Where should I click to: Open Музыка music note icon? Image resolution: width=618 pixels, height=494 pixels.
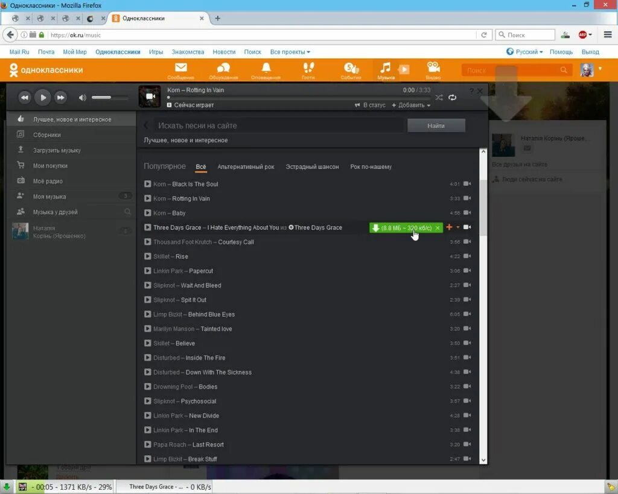pyautogui.click(x=386, y=71)
